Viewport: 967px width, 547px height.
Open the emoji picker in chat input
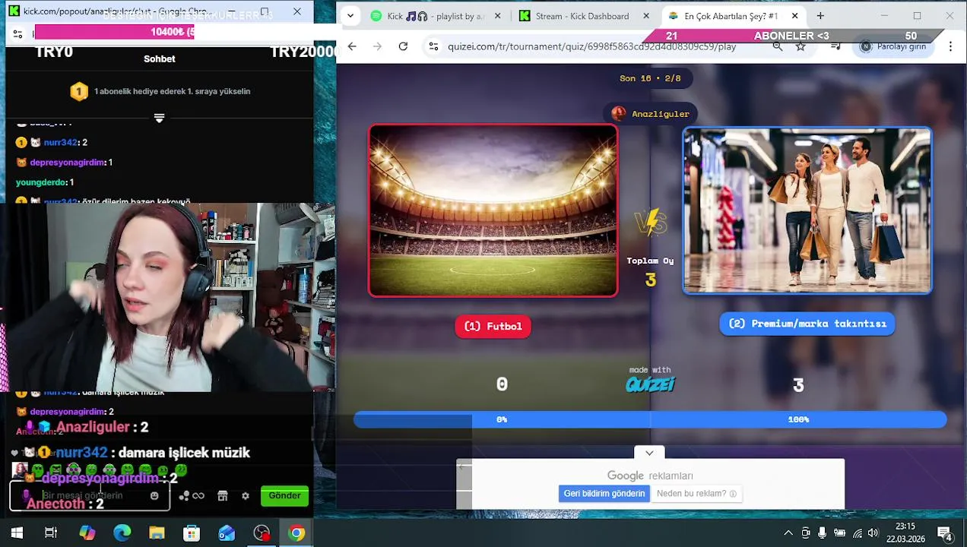[x=154, y=495]
